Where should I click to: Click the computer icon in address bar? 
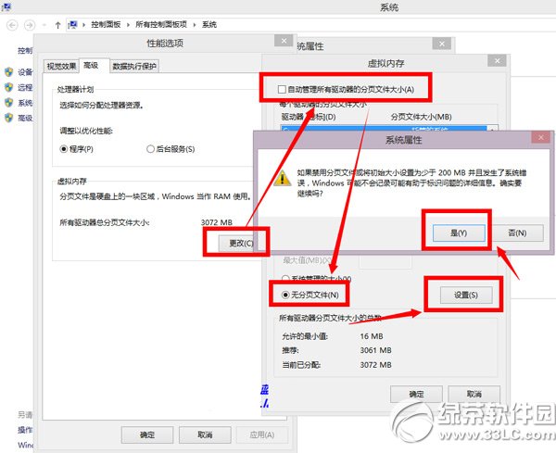pyautogui.click(x=72, y=24)
